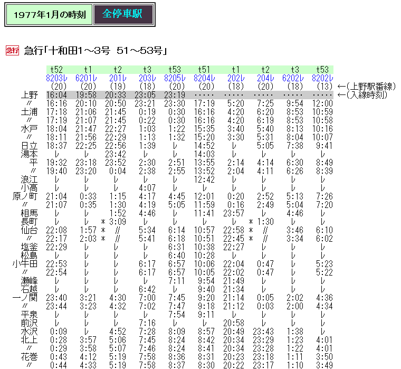Select the 北上 station name
The width and height of the screenshot is (401, 369).
coord(30,340)
